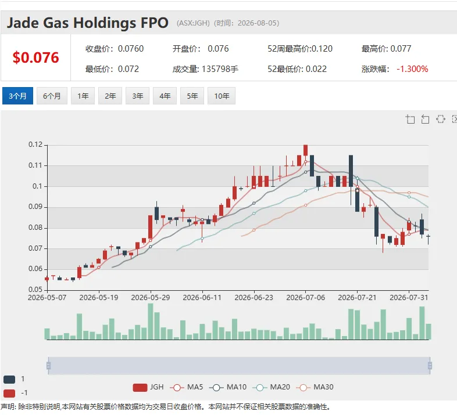Screen dimensions: 457x415
Task: Click the 52最低价: 0.022 value
Action: 297,69
